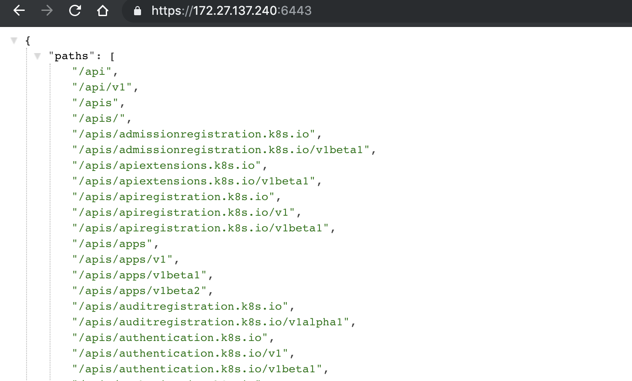Select the "/api" path entry
This screenshot has width=632, height=381.
(x=92, y=72)
